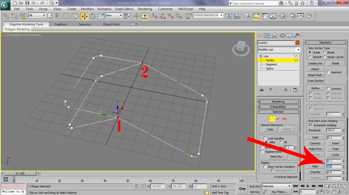349x195 pixels.
Task: Open the Graph Editors menu
Action: coord(124,9)
